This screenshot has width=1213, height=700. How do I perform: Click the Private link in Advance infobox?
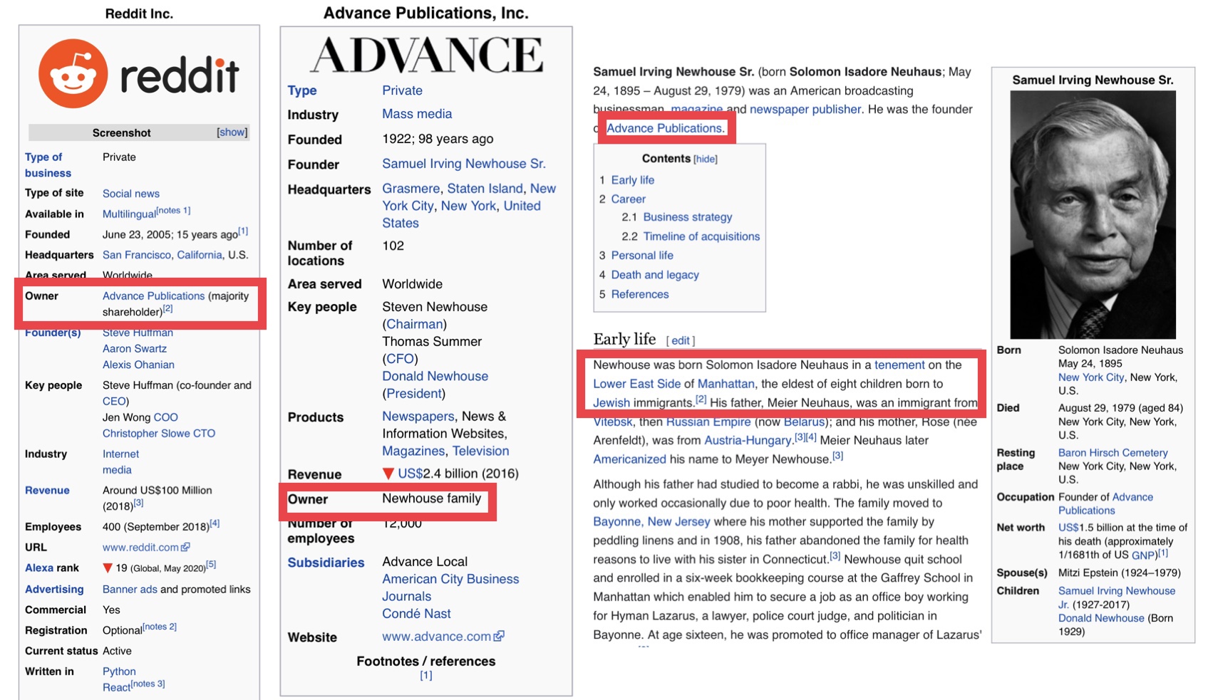402,90
